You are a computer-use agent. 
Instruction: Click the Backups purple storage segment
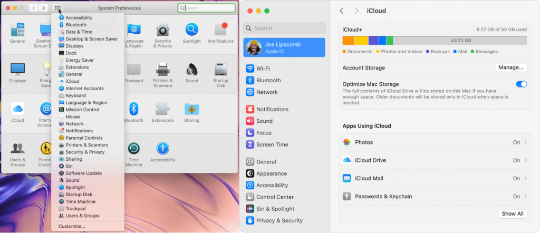374,40
